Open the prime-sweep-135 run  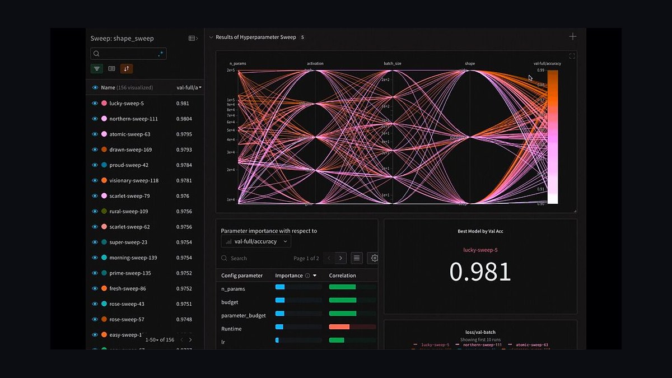[x=130, y=273]
